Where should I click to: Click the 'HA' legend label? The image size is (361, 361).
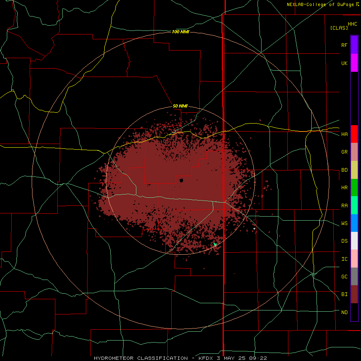tap(344, 134)
